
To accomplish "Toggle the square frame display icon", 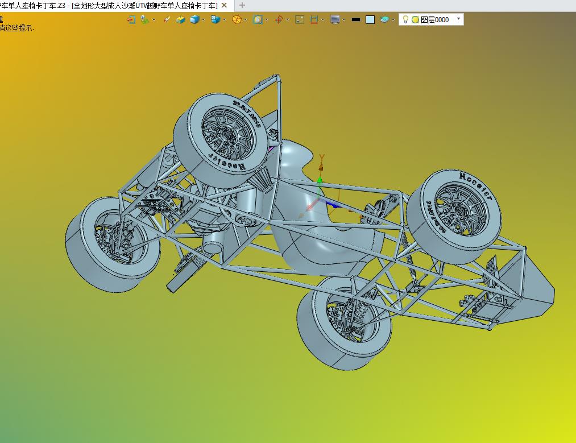I will 299,19.
